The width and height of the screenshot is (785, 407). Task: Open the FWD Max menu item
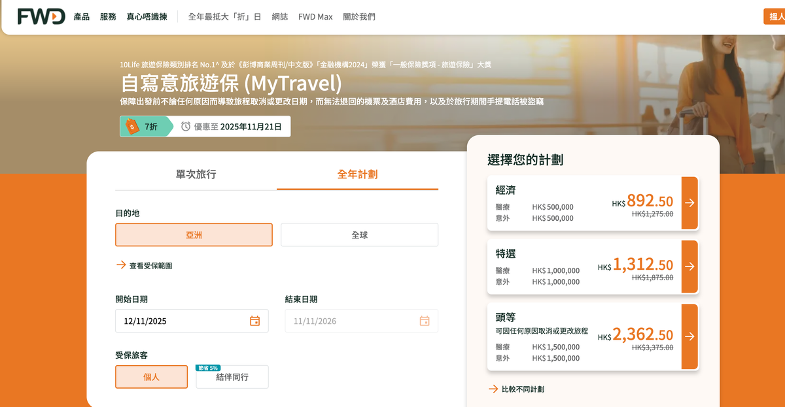click(315, 17)
